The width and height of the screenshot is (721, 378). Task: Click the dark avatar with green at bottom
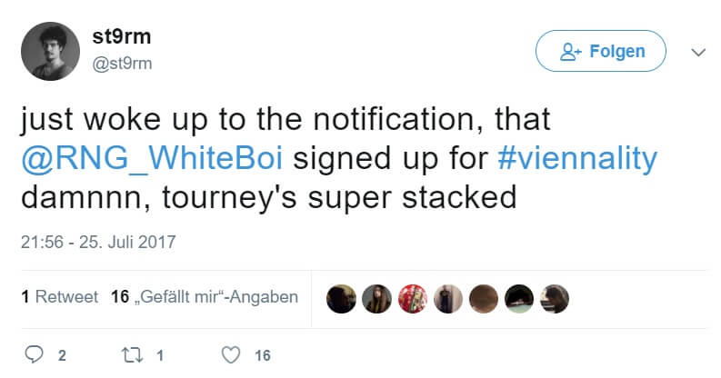coord(520,299)
